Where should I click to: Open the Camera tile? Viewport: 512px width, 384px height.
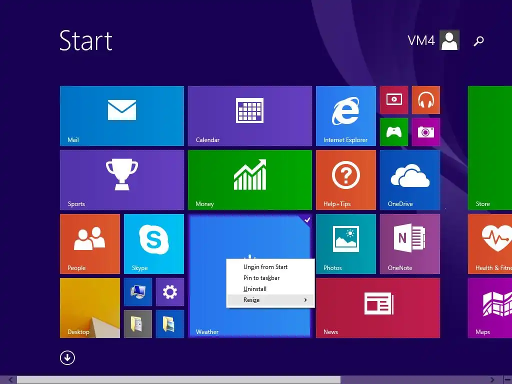pos(426,132)
